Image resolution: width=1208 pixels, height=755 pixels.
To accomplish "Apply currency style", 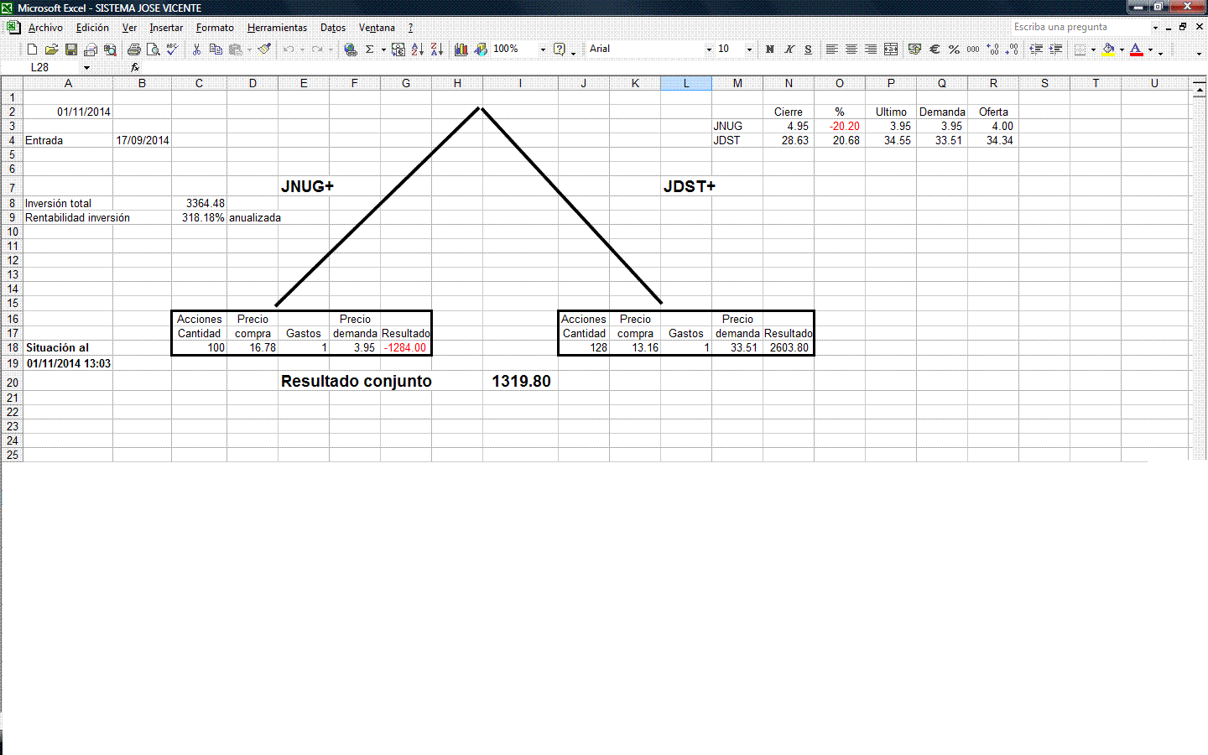I will click(914, 49).
